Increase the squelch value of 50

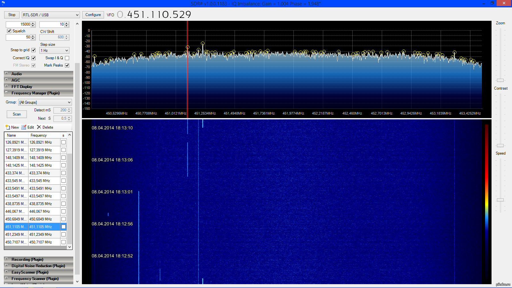pos(33,36)
